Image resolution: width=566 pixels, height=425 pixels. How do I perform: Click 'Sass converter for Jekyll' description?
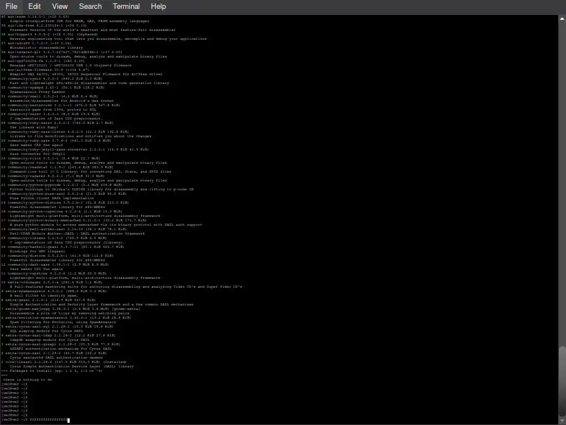(38, 154)
